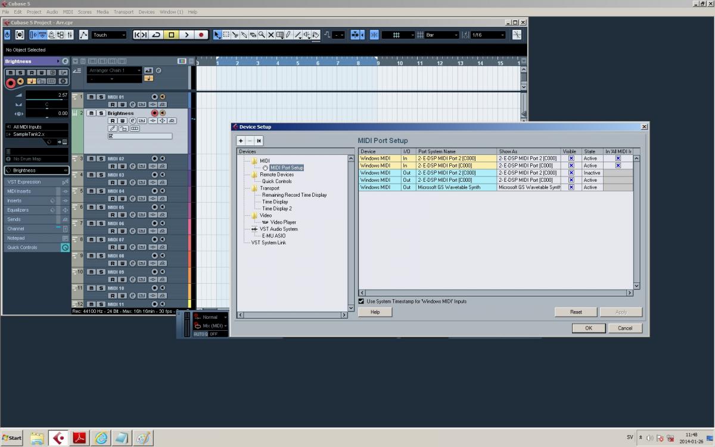The height and width of the screenshot is (447, 715).
Task: Click the Reset button in Device Setup
Action: 576,312
